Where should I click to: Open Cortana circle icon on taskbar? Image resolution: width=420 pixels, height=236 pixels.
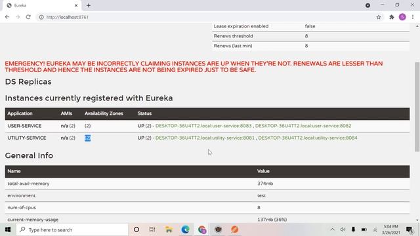tap(136, 229)
